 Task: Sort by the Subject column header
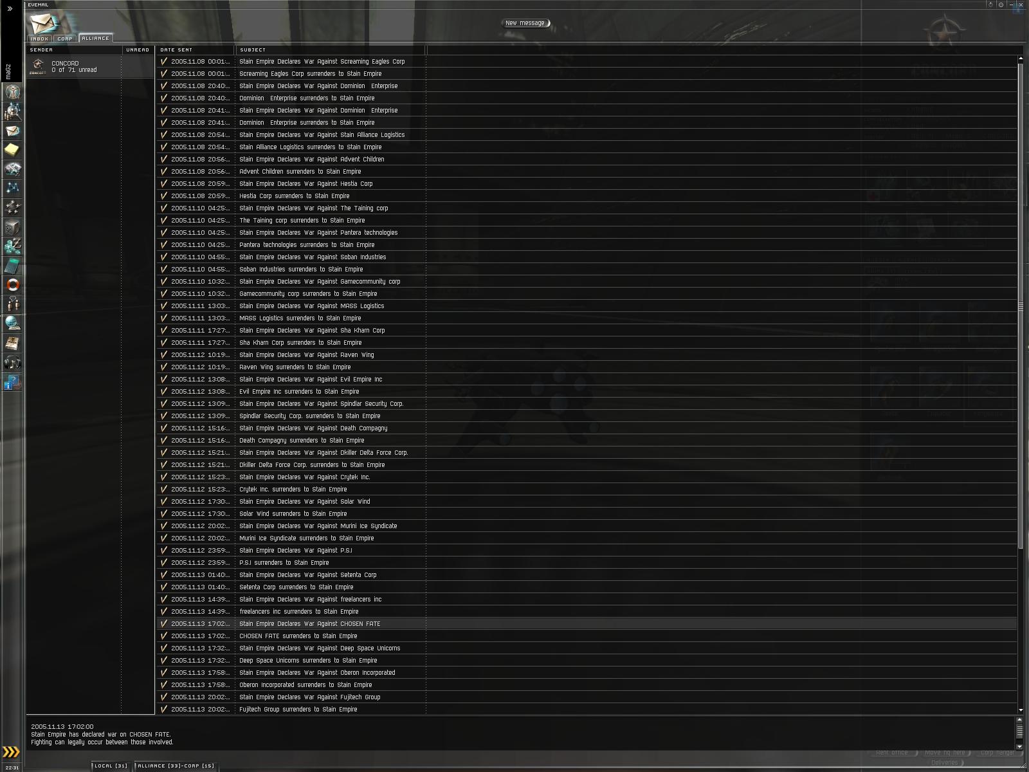point(331,50)
